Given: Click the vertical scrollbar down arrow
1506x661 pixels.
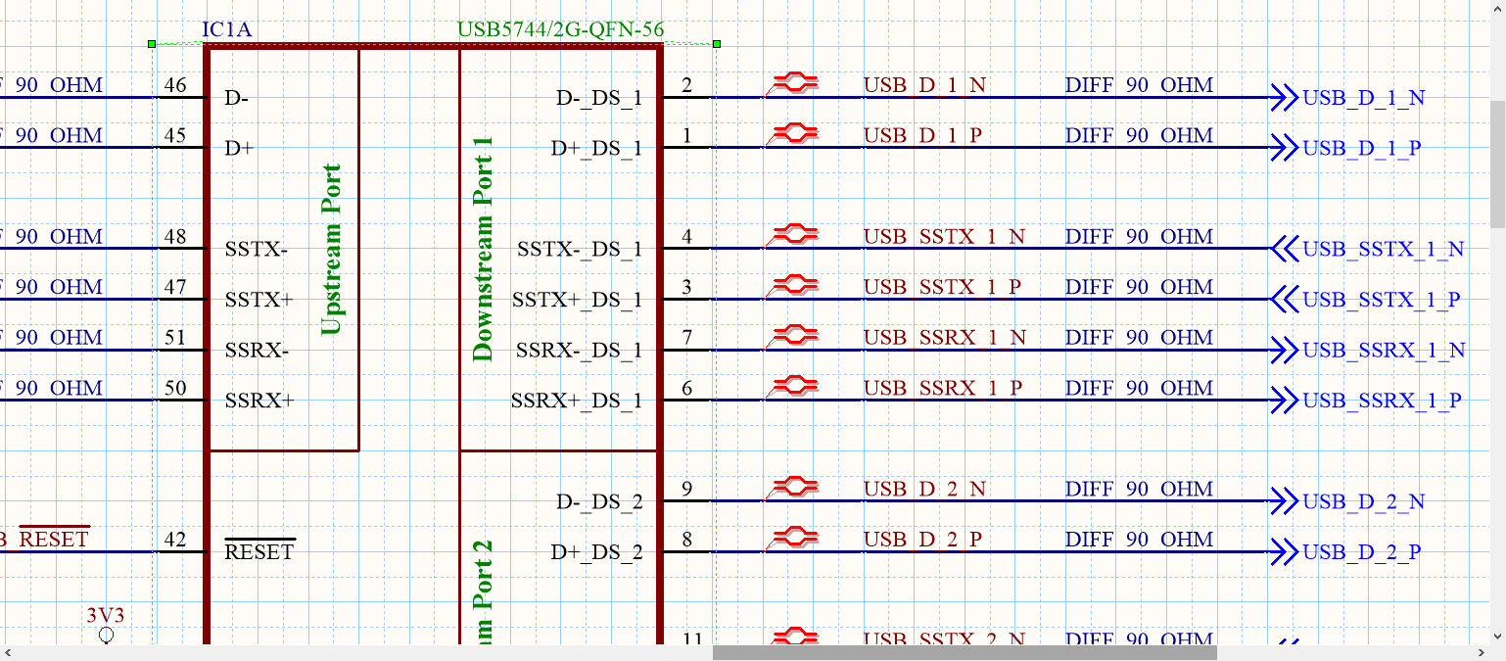Looking at the screenshot, I should coord(1498,637).
